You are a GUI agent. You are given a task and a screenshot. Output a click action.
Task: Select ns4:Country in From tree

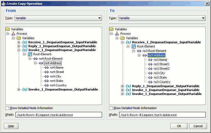pos(58,85)
